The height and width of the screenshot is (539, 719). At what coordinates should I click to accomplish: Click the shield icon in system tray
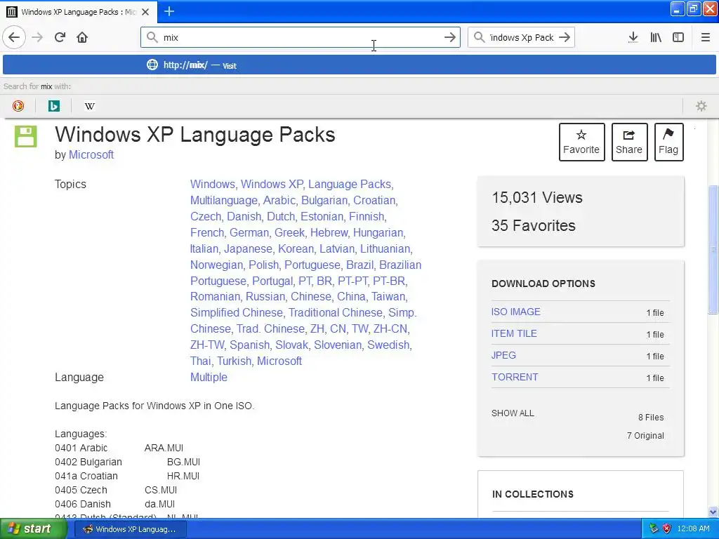click(667, 528)
